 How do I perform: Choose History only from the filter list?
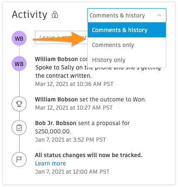127,60
